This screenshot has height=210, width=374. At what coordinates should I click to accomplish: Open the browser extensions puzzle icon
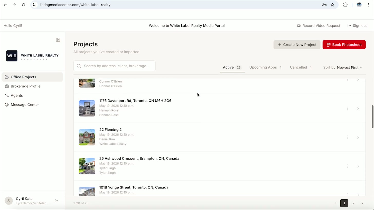pyautogui.click(x=345, y=5)
